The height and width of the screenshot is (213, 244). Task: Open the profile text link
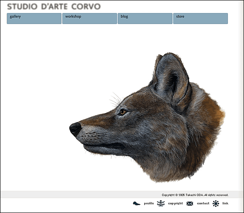(x=149, y=203)
